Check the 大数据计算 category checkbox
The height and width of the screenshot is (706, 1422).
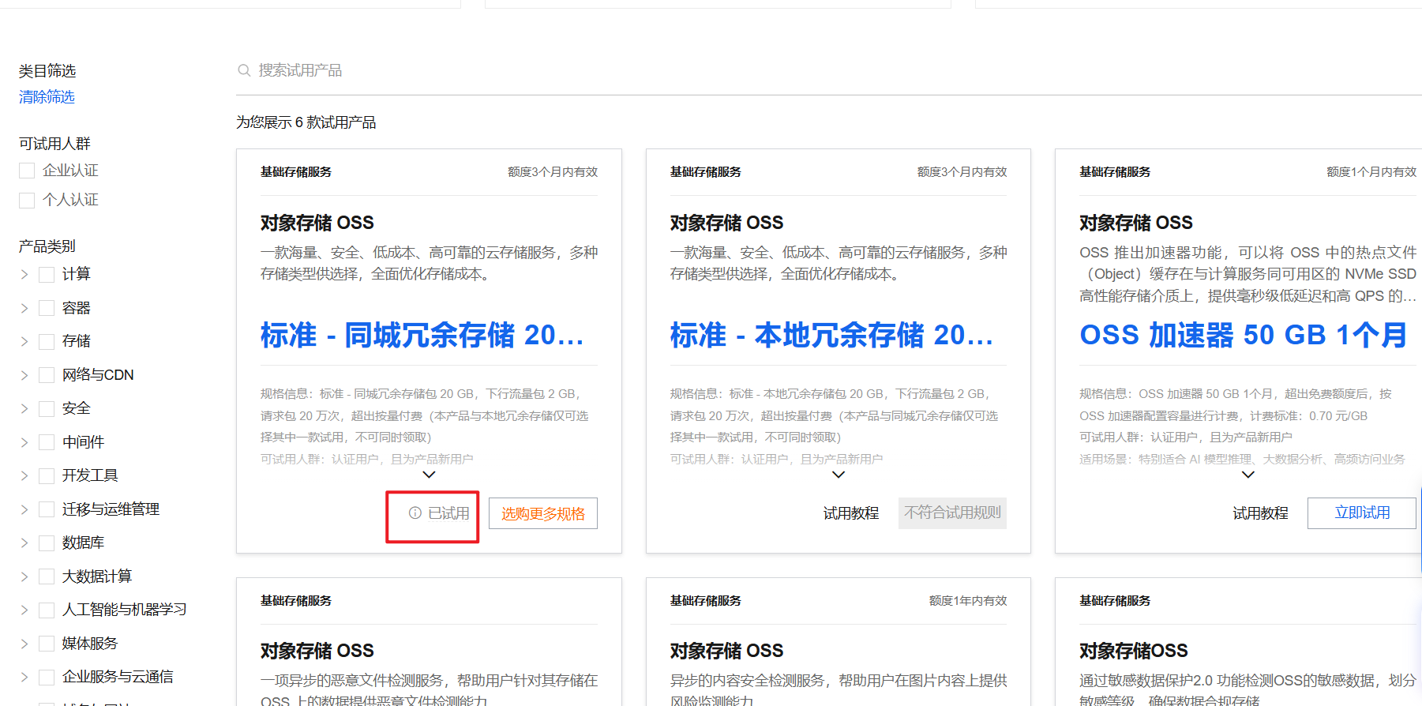[x=47, y=576]
